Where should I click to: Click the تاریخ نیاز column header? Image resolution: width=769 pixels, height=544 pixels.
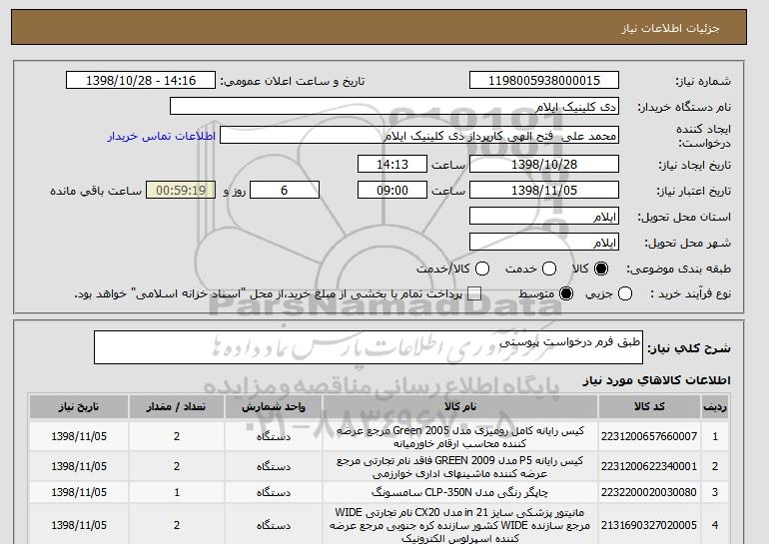click(x=79, y=407)
